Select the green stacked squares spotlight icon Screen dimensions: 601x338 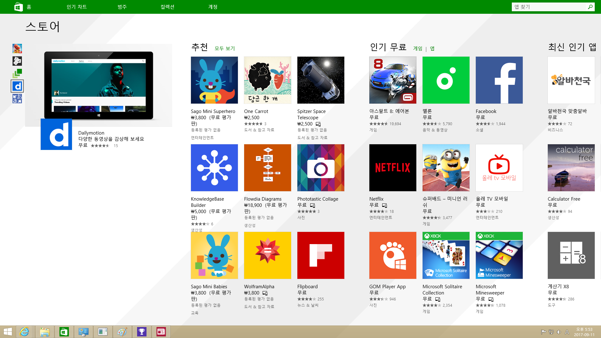(x=17, y=74)
